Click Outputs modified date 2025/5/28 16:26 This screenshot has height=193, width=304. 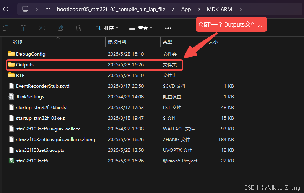point(126,64)
